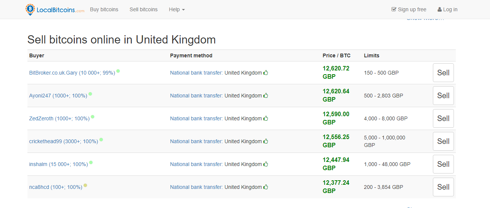Screen dimensions: 490x208
Task: Click thumbs-up icon in BitBroker.co.uk.Gary row
Action: pos(266,73)
